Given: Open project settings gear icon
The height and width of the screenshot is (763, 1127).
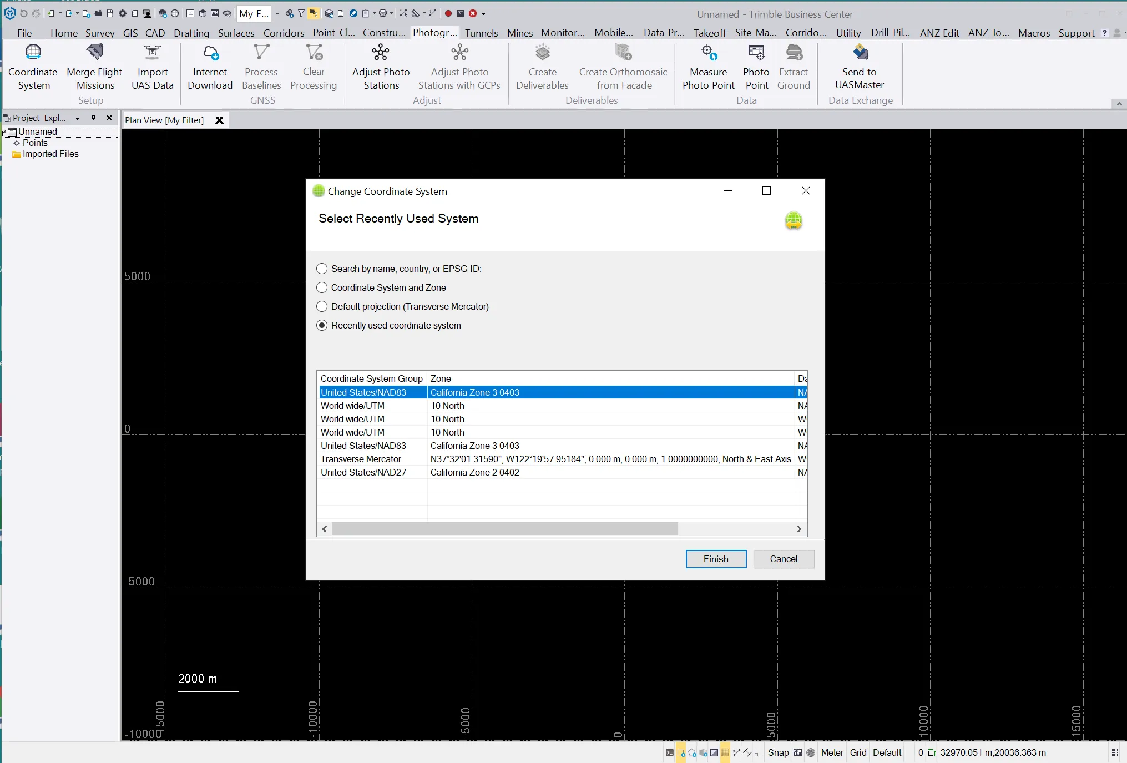Looking at the screenshot, I should pos(123,13).
